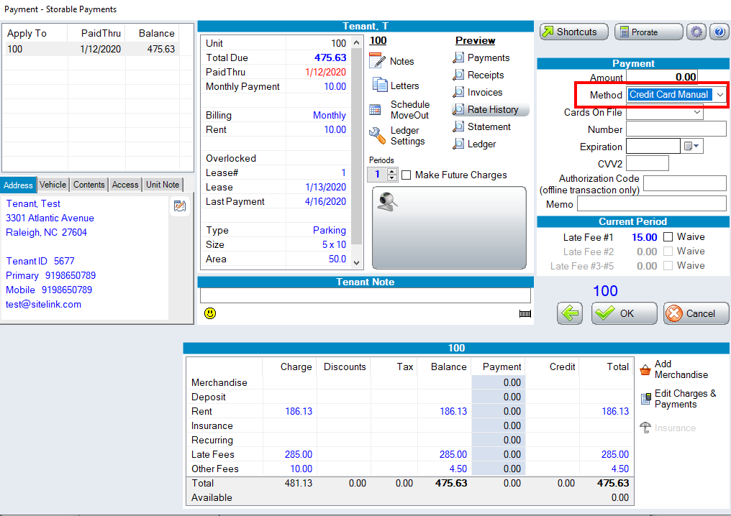Increase the Periods stepper
Viewport: 731px width, 516px height.
click(x=392, y=171)
